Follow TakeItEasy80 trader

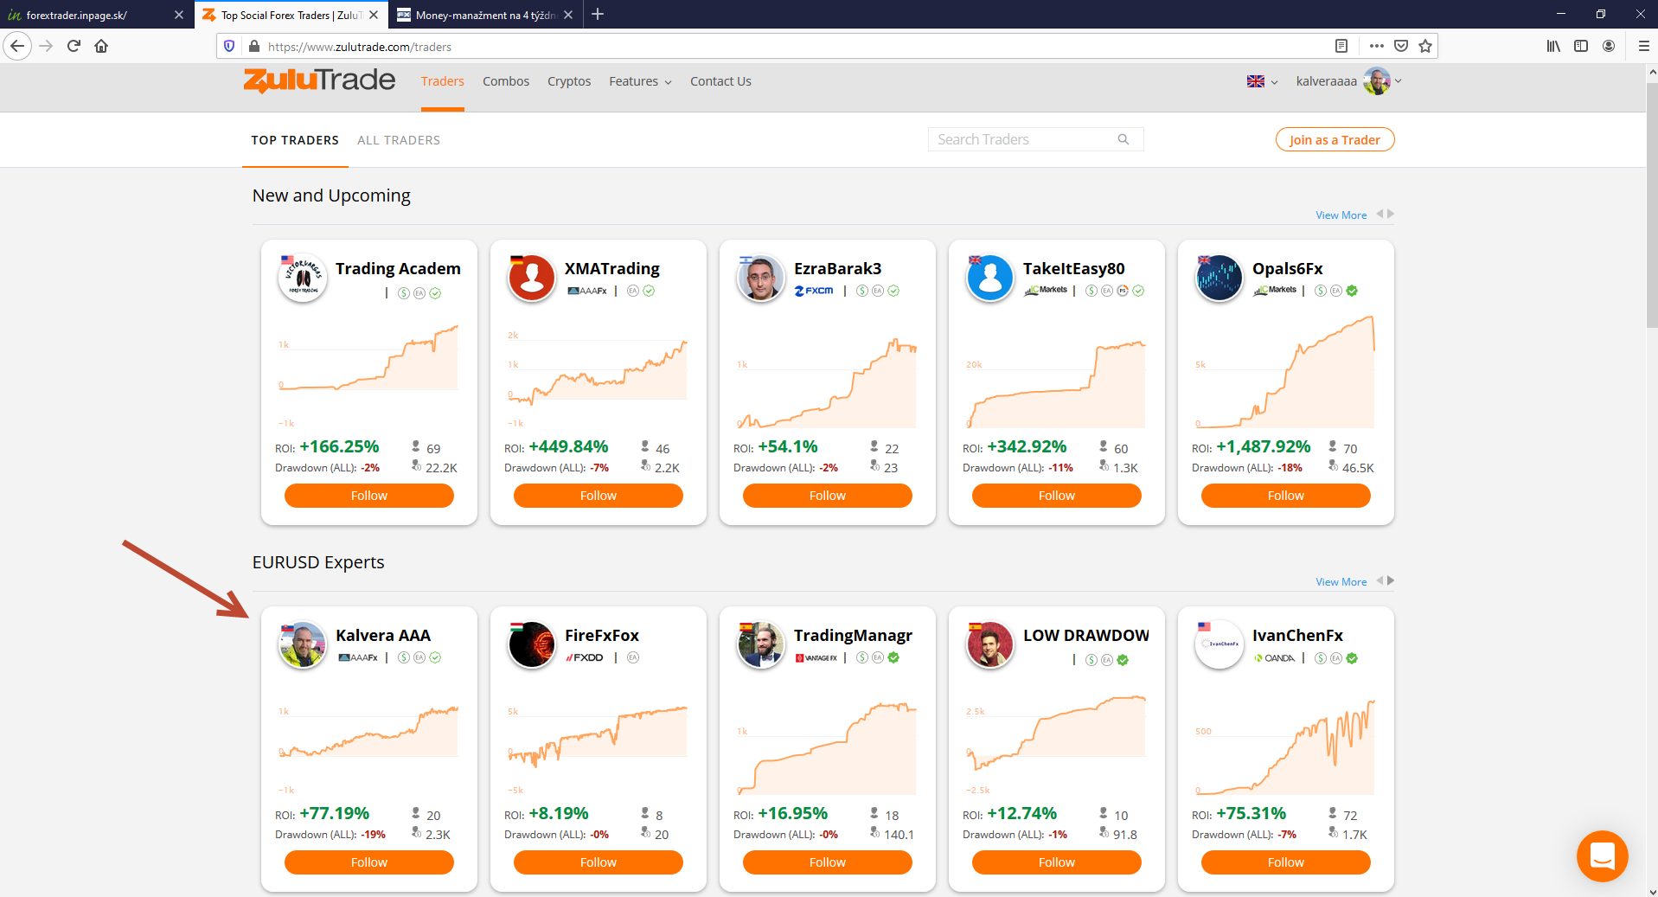pos(1057,496)
